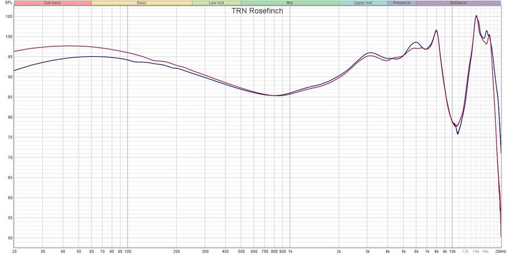508x255 pixels.
Task: Click the 8k frequency axis label
Action: coord(436,252)
